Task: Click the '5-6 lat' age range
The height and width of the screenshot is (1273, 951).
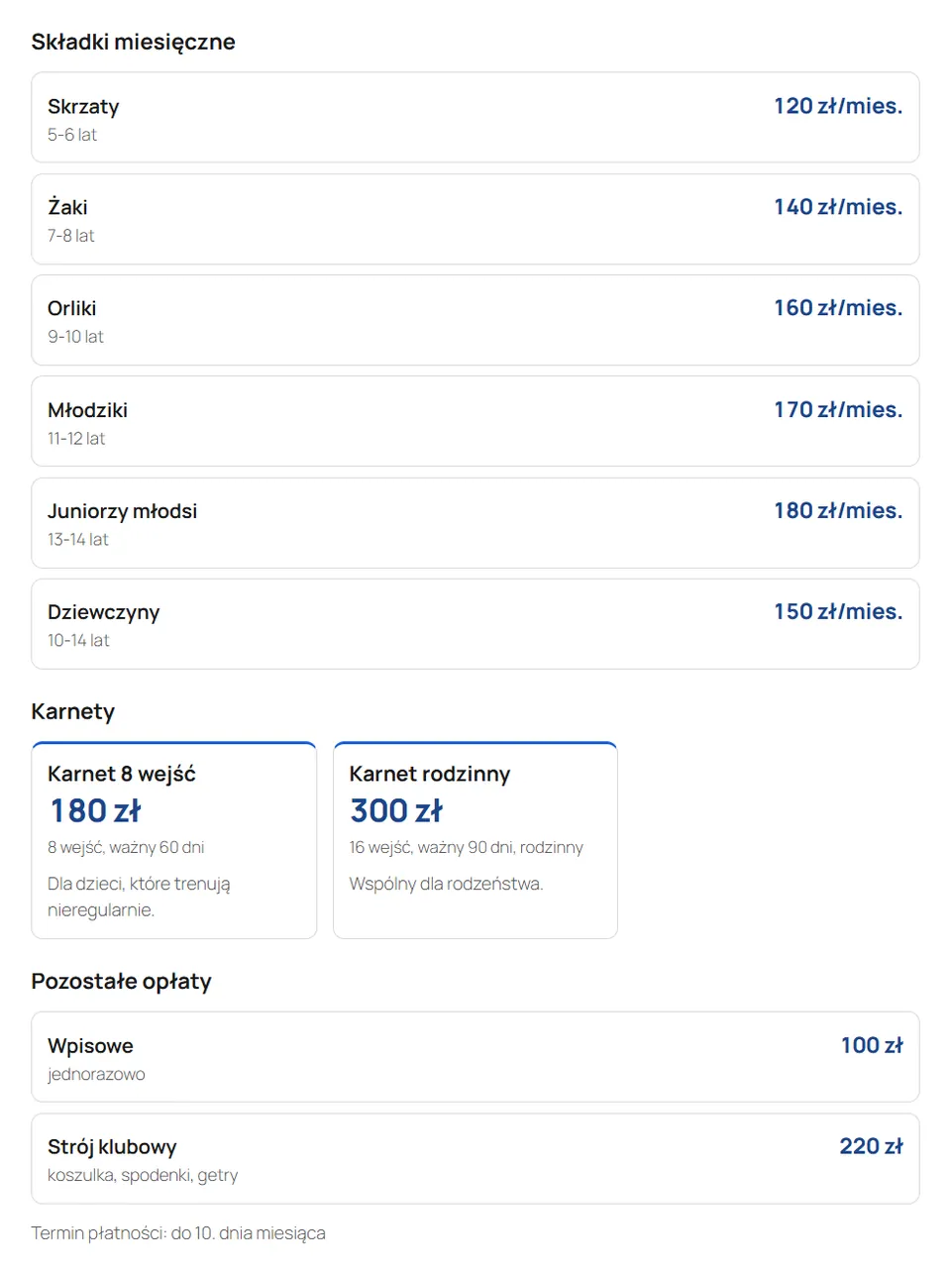Action: 72,135
